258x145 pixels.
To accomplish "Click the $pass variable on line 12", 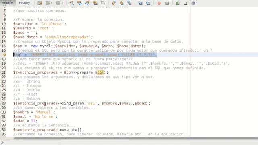I will (x=19, y=33).
